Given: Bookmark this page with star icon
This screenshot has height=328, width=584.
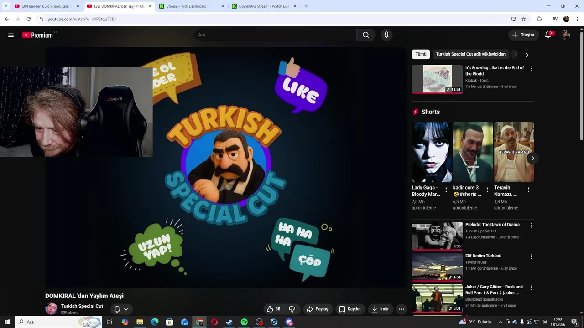Looking at the screenshot, I should coord(524,19).
